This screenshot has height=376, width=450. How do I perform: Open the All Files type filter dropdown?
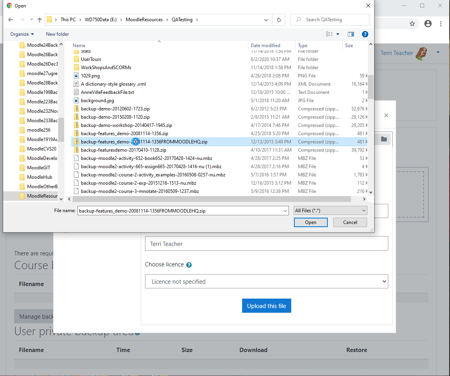(330, 211)
